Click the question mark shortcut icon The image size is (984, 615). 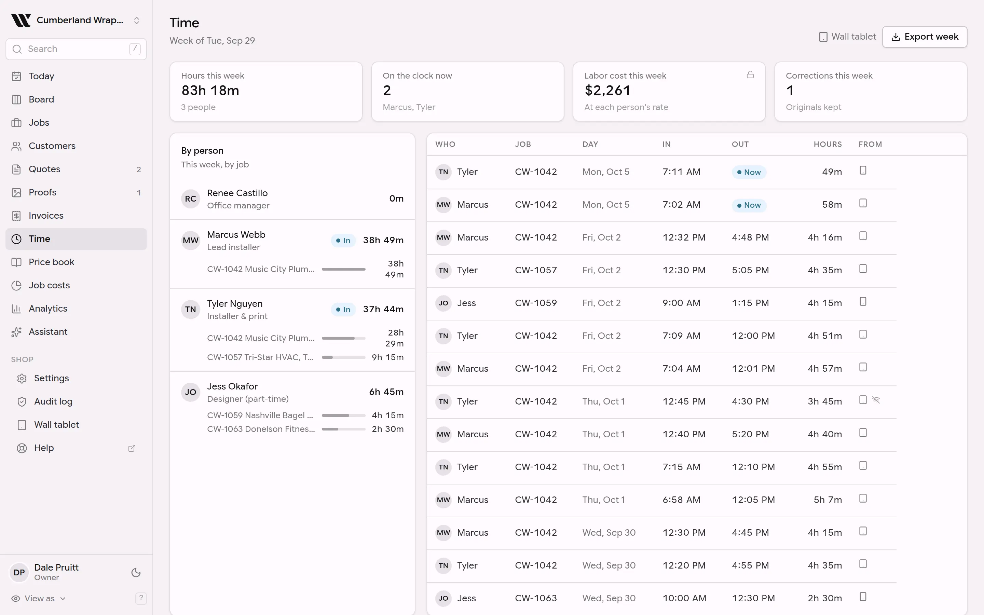(141, 598)
